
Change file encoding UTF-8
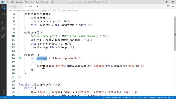(134, 97)
